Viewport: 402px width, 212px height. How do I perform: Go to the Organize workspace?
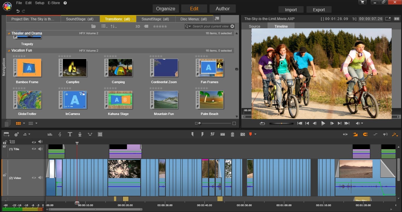tap(166, 9)
